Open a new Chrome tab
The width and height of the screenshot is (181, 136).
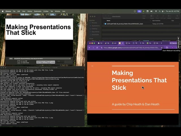(x=161, y=43)
